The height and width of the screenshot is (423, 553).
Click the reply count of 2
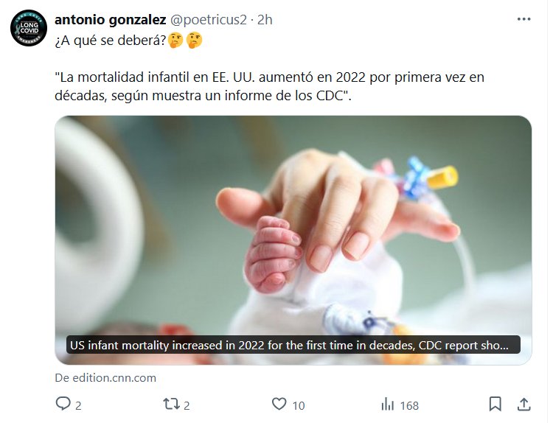(x=78, y=405)
